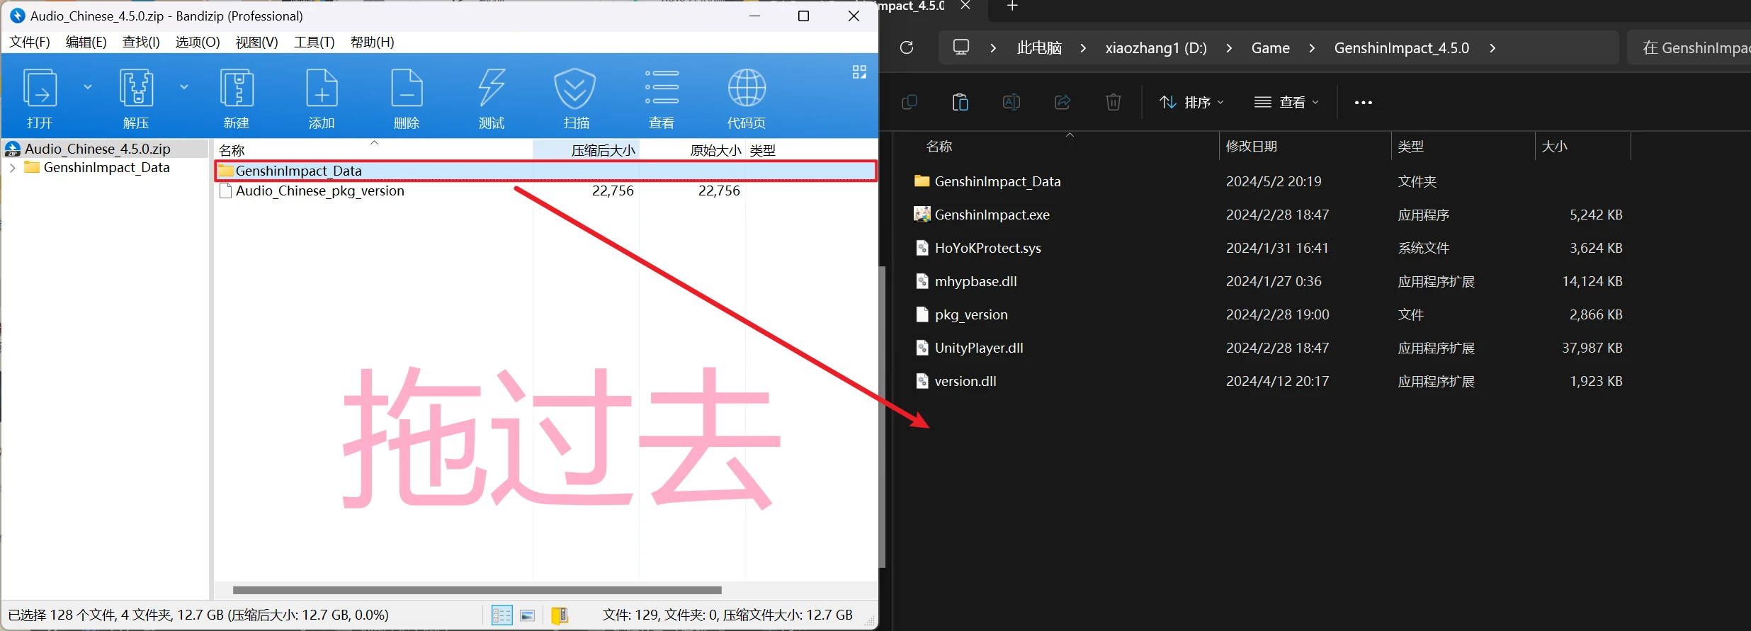Select GenshinImpact_Data folder row in archive list
This screenshot has width=1751, height=631.
click(x=545, y=171)
